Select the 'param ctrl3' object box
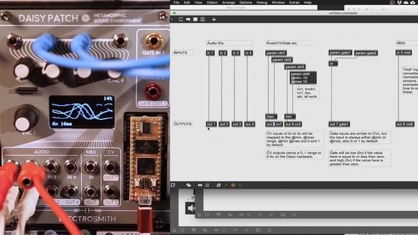The image size is (418, 235). (295, 67)
